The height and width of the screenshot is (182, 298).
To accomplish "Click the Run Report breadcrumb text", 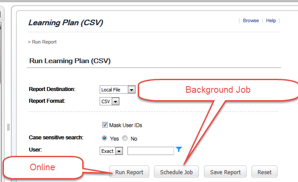I will (x=44, y=42).
